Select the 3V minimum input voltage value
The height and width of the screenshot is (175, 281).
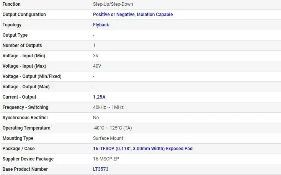tap(96, 56)
